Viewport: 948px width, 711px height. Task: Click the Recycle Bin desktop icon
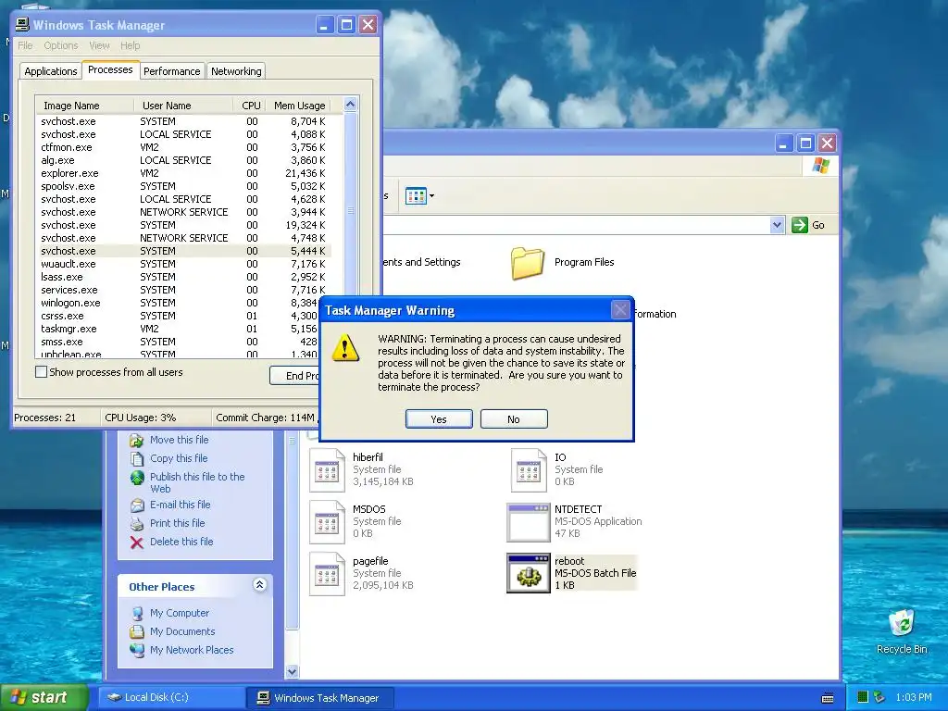coord(902,623)
